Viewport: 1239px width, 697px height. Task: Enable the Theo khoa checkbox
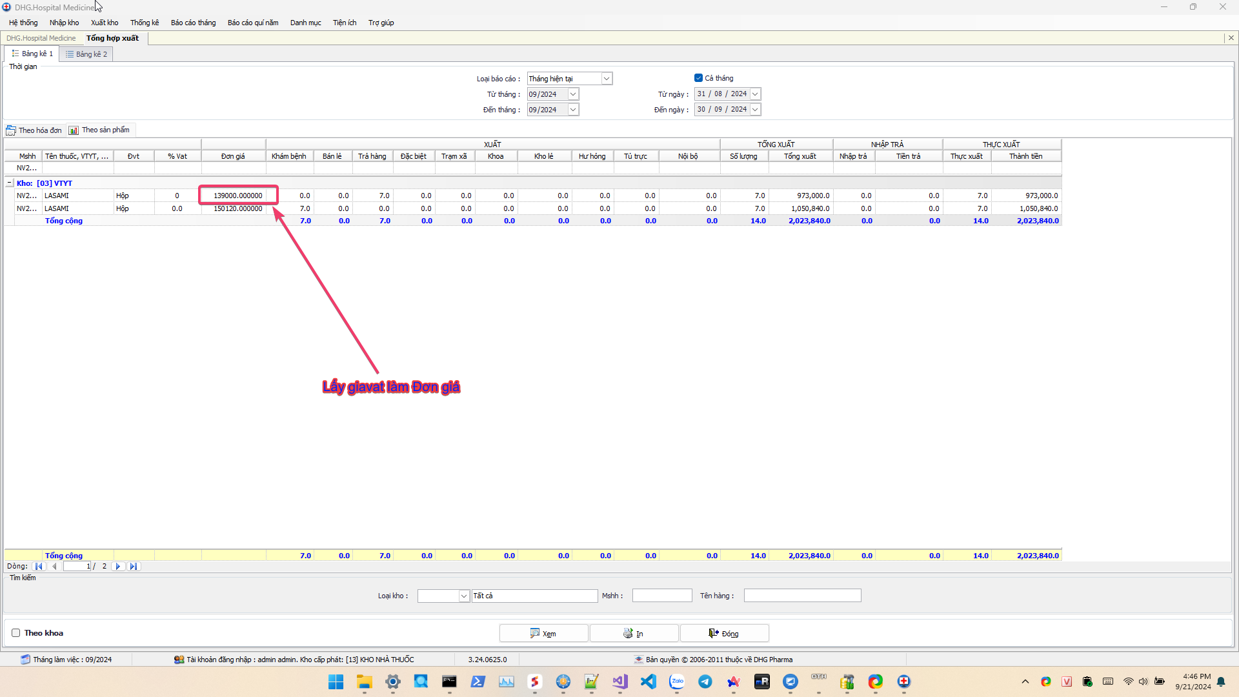pos(16,633)
